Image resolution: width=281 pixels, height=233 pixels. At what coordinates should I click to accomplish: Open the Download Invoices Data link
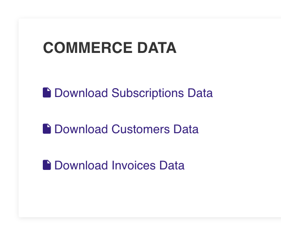point(114,165)
